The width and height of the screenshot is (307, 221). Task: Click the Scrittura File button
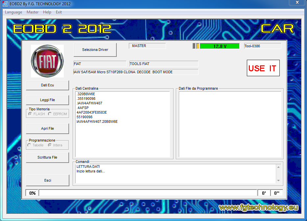point(47,157)
